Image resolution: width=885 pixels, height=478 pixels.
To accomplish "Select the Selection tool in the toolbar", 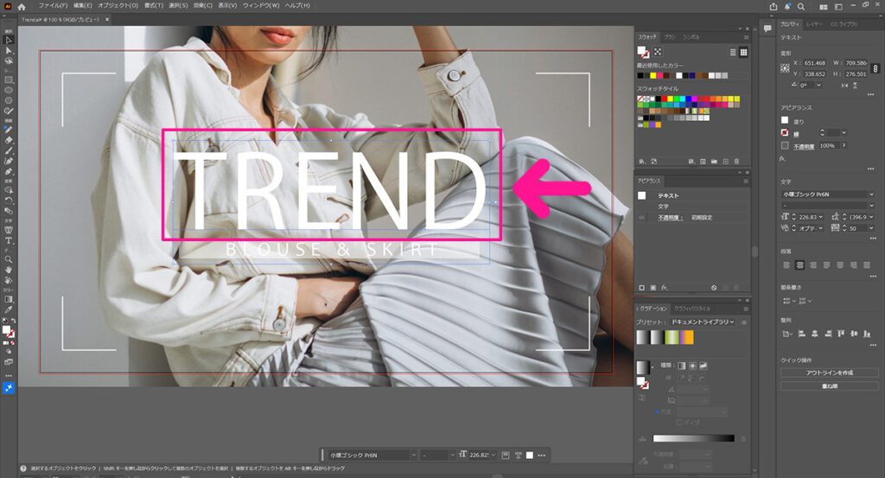I will pyautogui.click(x=9, y=40).
